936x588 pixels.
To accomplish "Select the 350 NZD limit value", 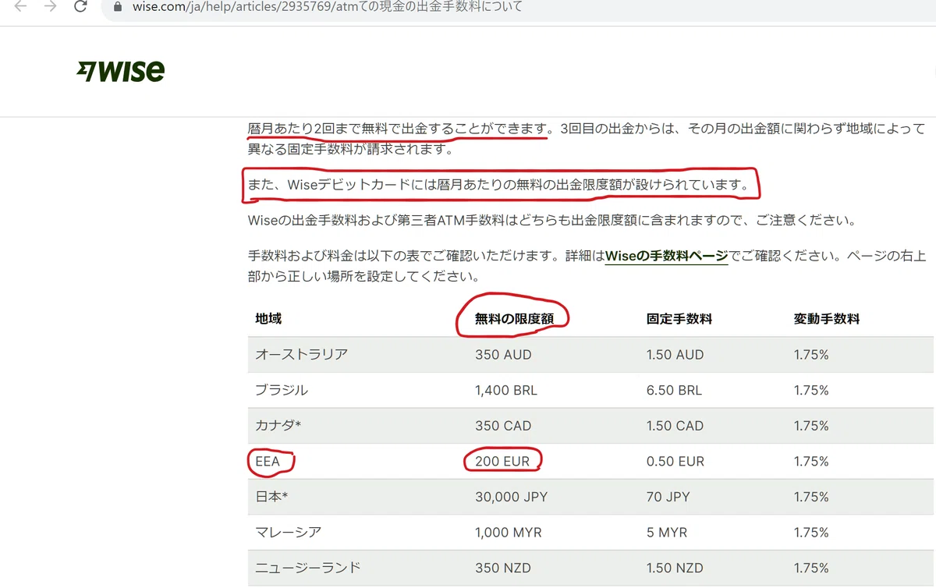I will point(503,568).
